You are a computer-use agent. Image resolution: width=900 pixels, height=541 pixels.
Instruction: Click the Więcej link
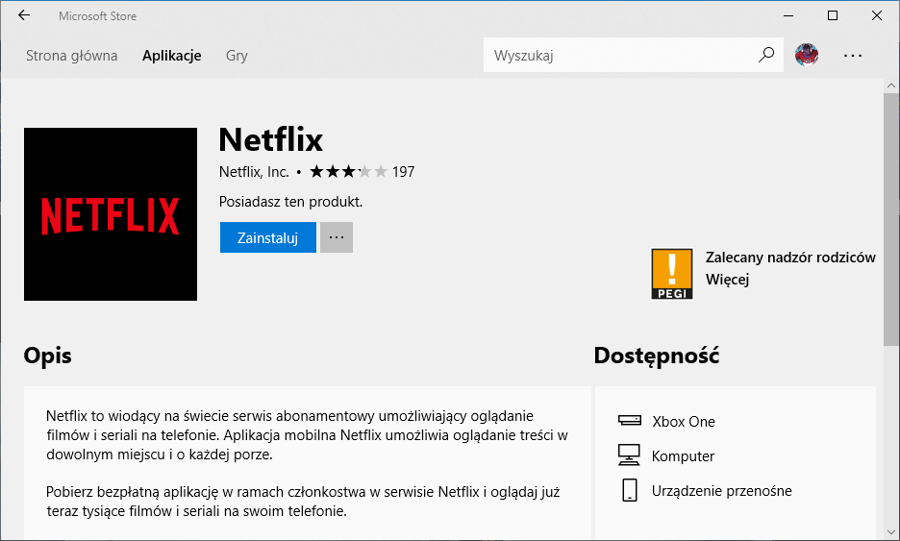[727, 280]
